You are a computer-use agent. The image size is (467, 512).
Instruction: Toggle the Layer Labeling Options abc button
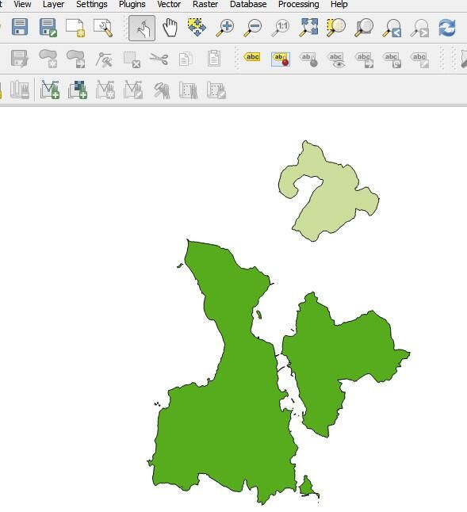click(252, 58)
